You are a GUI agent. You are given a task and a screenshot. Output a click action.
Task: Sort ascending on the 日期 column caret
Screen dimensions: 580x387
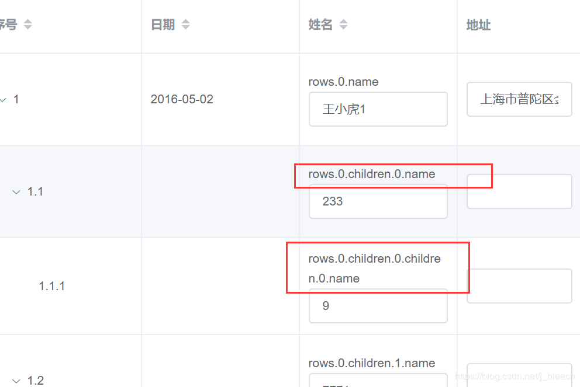tap(185, 21)
